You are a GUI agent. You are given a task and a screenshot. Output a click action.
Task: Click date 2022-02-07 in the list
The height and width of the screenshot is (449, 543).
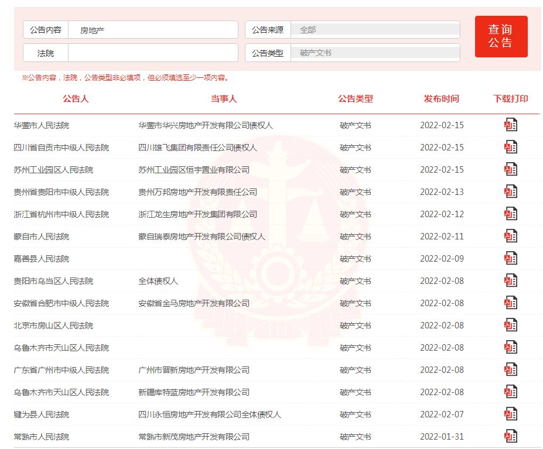pos(442,414)
